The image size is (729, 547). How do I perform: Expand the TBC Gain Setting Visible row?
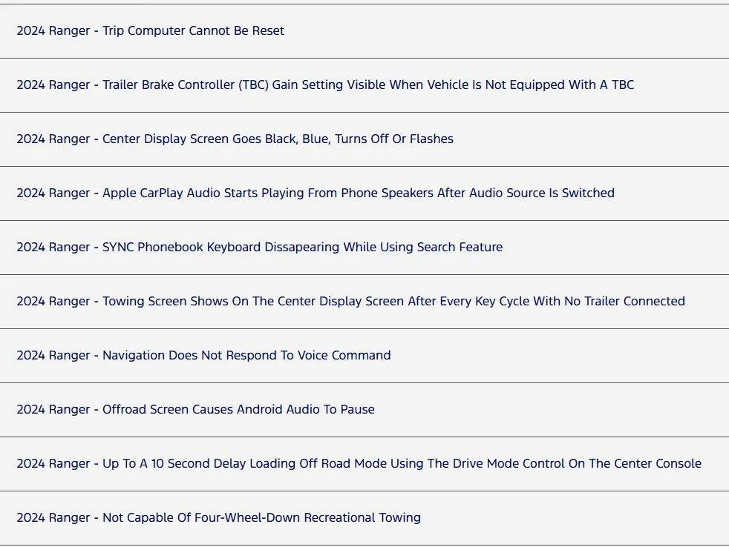click(364, 85)
